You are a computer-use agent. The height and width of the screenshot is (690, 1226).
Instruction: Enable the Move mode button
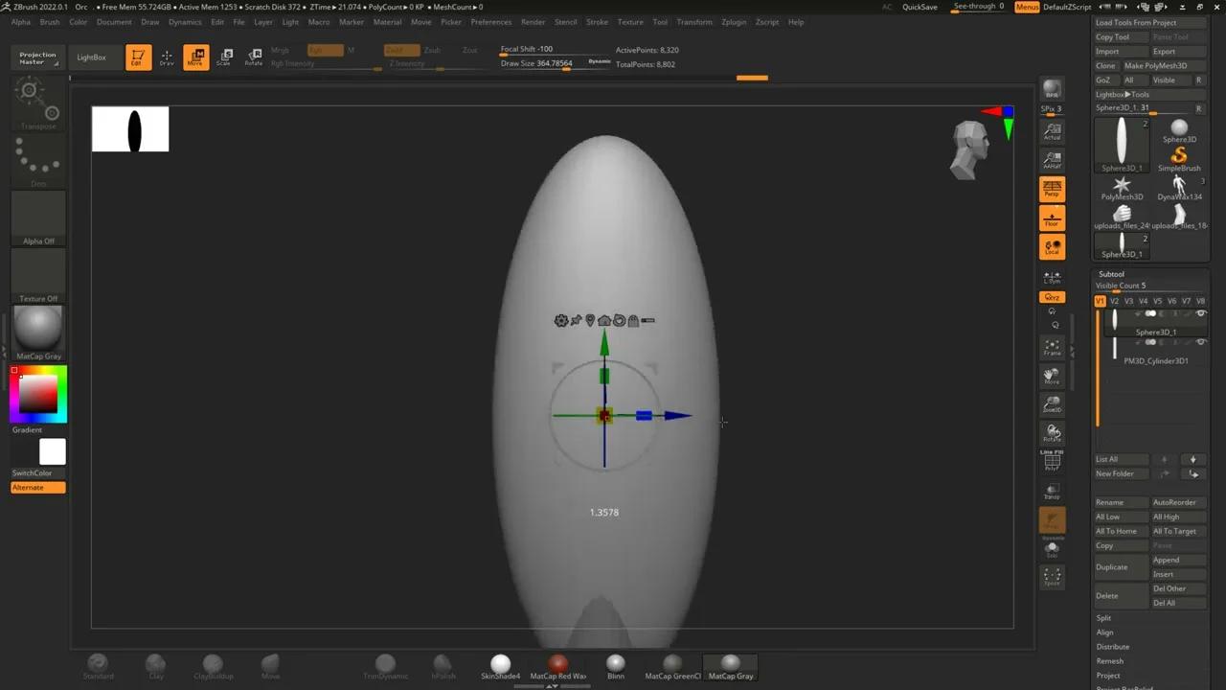[195, 57]
